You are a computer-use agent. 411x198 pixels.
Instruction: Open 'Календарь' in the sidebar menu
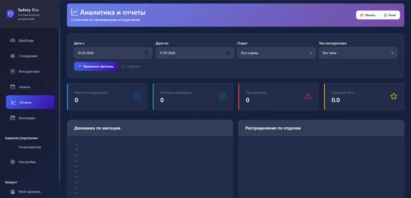click(27, 118)
